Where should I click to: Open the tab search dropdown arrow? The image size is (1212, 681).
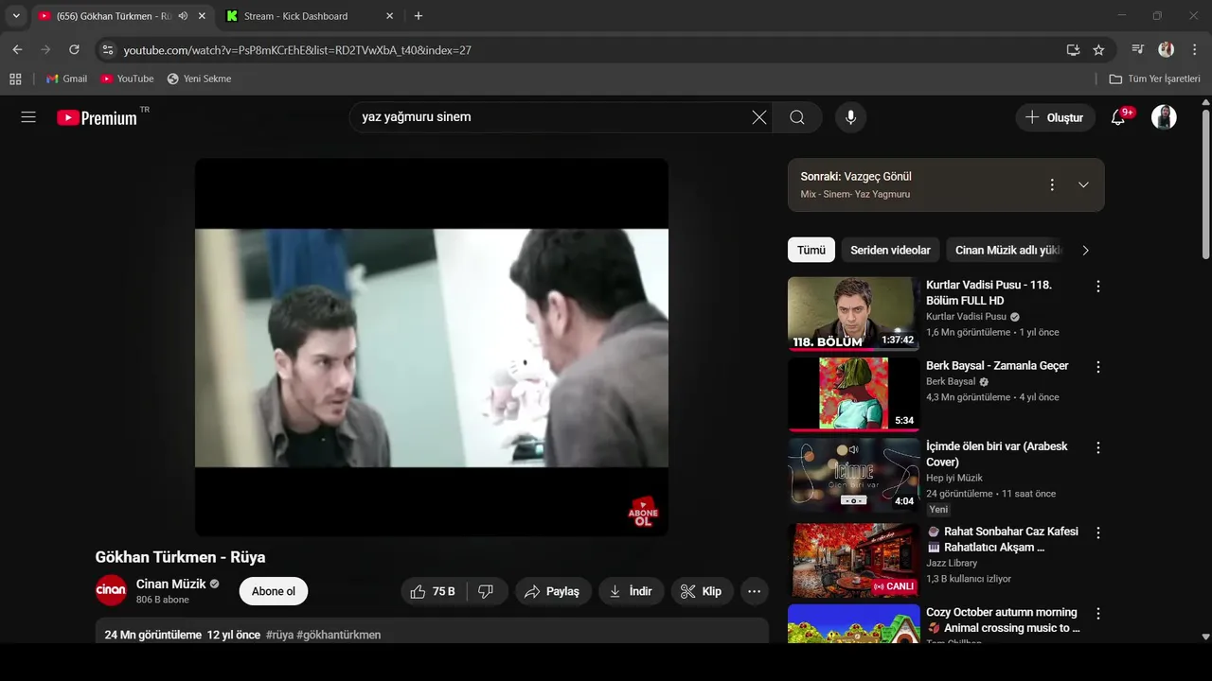tap(15, 16)
